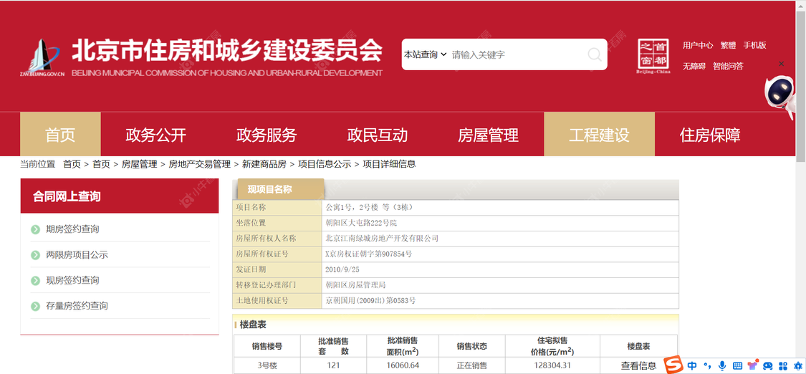Open Sogou skin shirt icon
Image resolution: width=806 pixels, height=374 pixels.
point(752,366)
